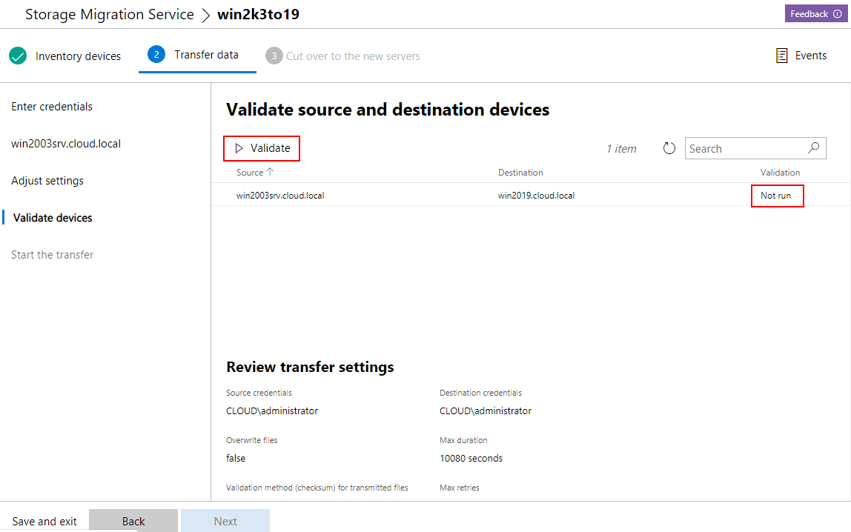This screenshot has height=532, width=851.
Task: Go to Cut over to new servers
Action: (x=353, y=56)
